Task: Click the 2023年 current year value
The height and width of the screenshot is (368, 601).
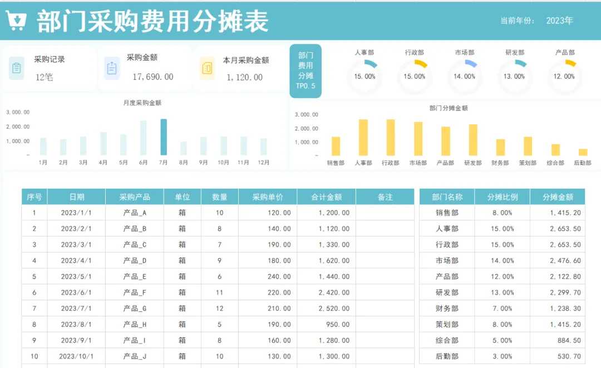Action: tap(560, 21)
